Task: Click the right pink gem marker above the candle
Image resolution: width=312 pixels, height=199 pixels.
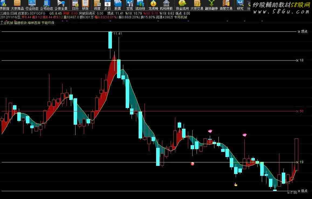Action: click(x=245, y=135)
